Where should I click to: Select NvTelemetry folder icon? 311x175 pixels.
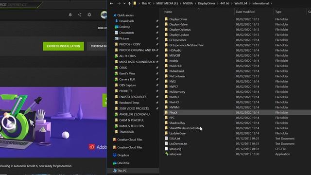[166, 92]
